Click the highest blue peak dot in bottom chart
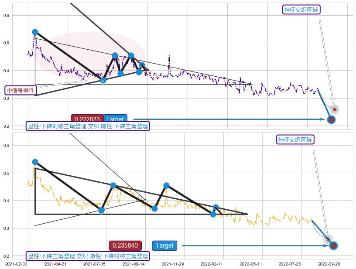This screenshot has width=356, height=269. (x=35, y=162)
